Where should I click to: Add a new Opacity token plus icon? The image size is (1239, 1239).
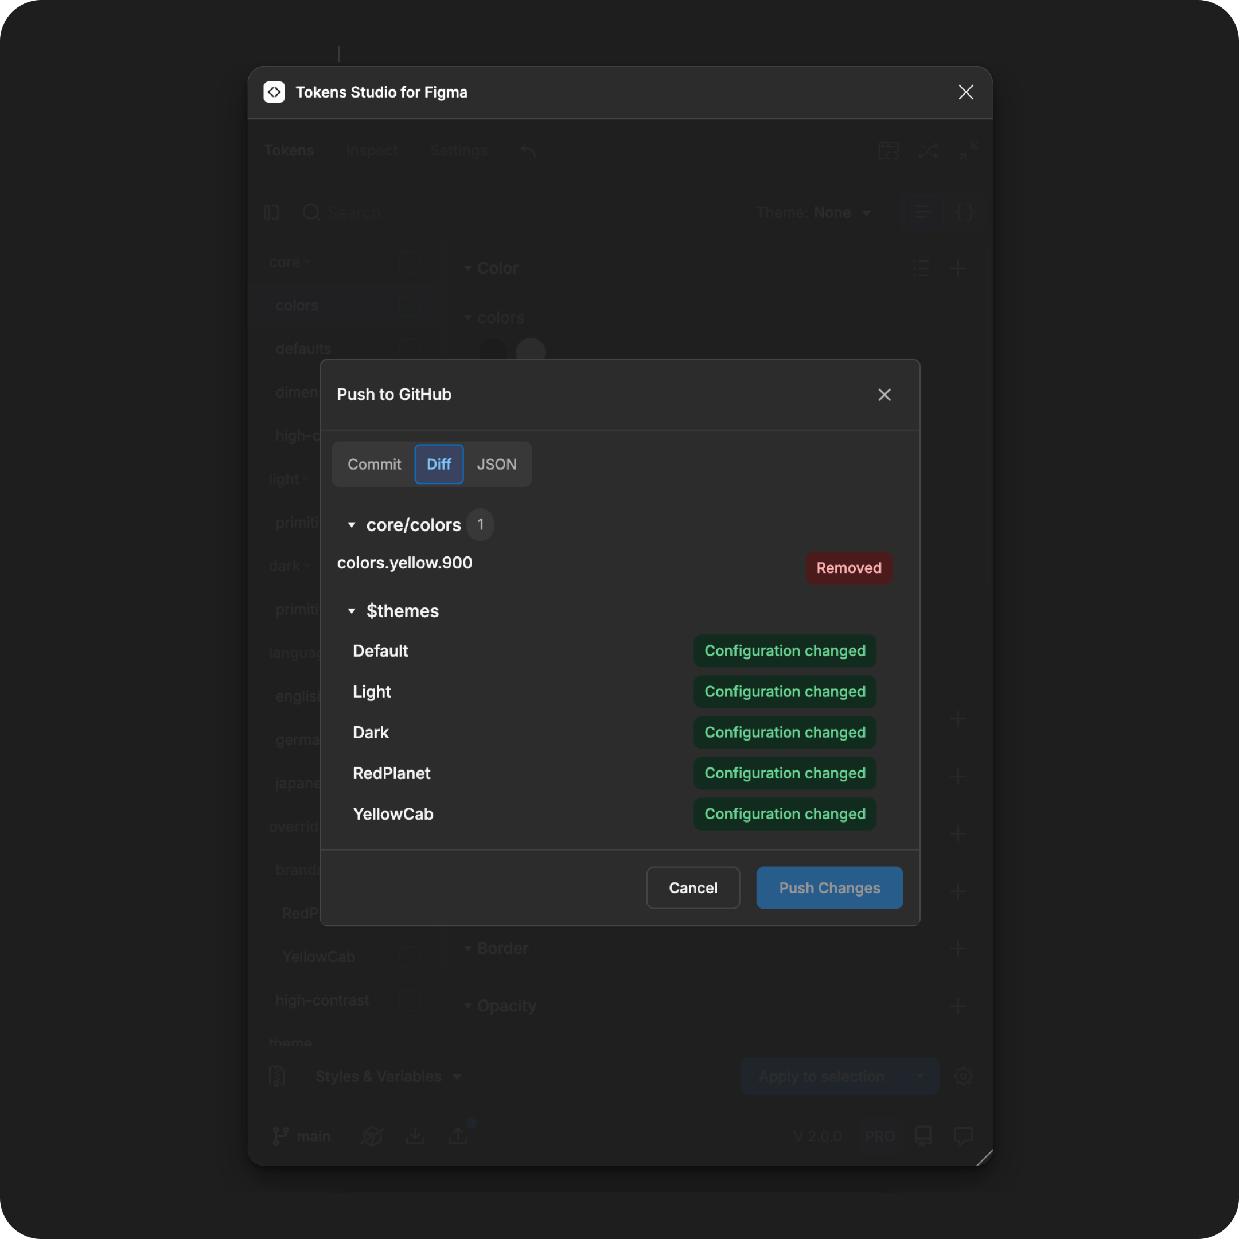coord(958,1006)
